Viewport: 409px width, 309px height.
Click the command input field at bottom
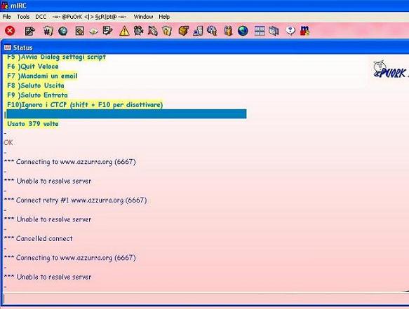point(206,298)
